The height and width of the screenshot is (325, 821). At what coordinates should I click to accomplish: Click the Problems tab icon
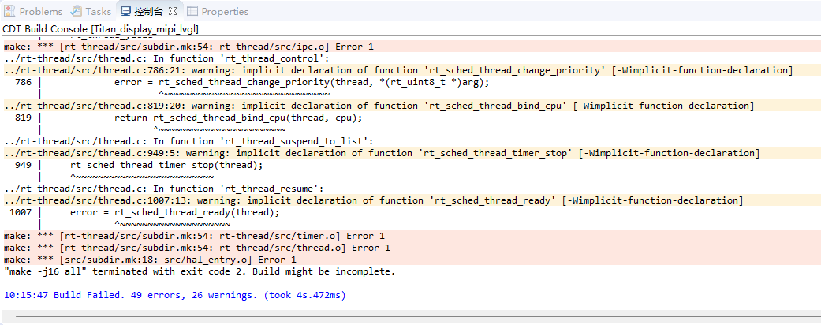pos(9,11)
